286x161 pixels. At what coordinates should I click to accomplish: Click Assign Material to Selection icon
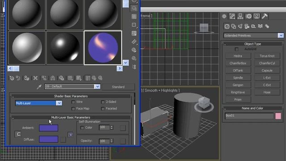point(27,78)
